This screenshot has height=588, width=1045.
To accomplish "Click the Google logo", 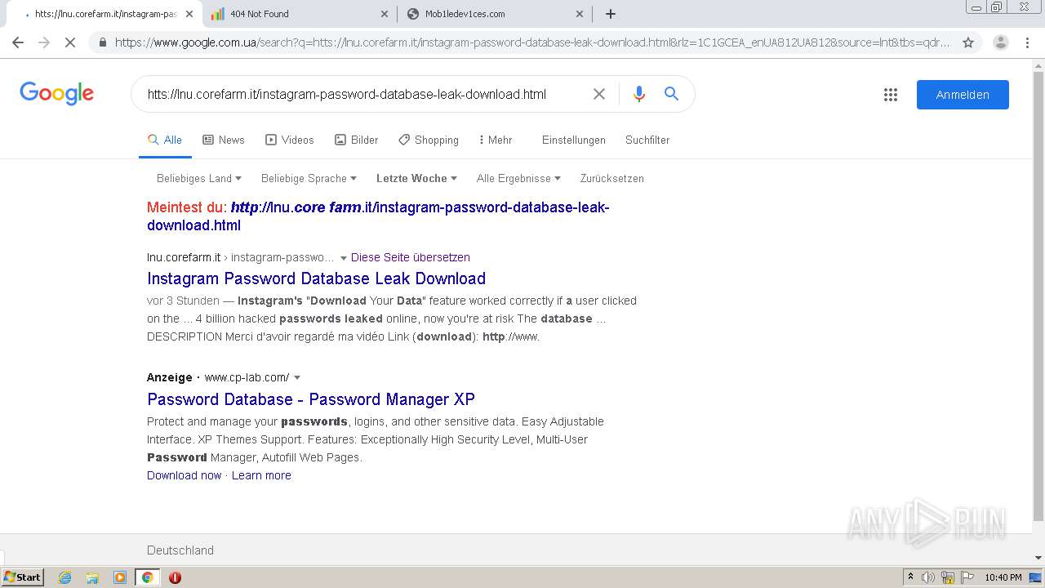I will [57, 94].
